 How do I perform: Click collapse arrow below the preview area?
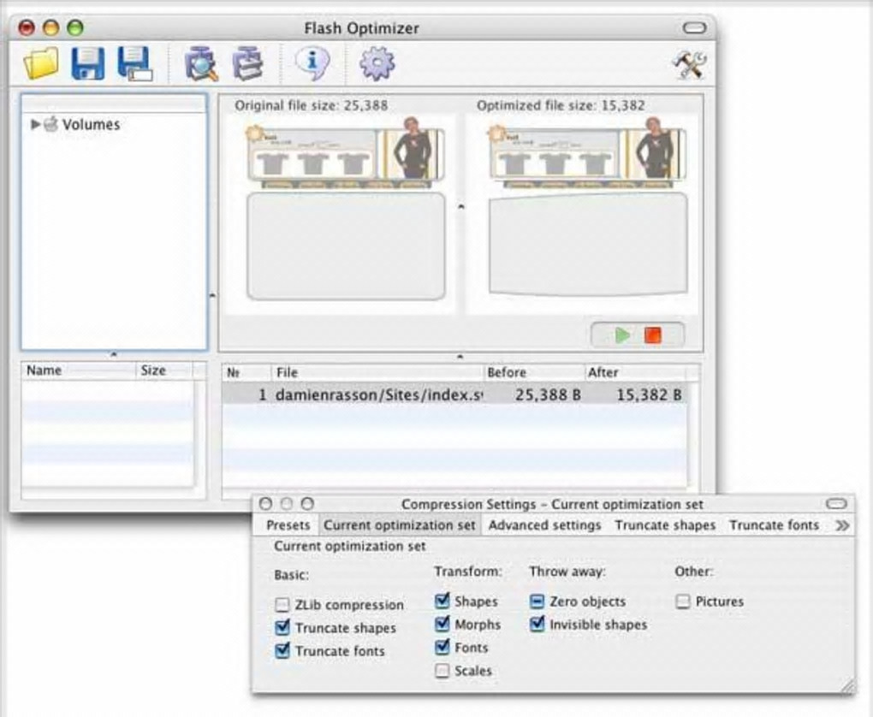coord(460,356)
